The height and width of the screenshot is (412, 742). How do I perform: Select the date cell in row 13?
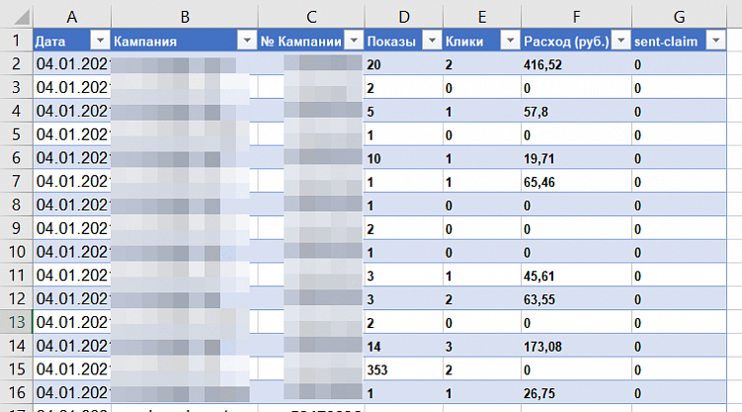(72, 322)
